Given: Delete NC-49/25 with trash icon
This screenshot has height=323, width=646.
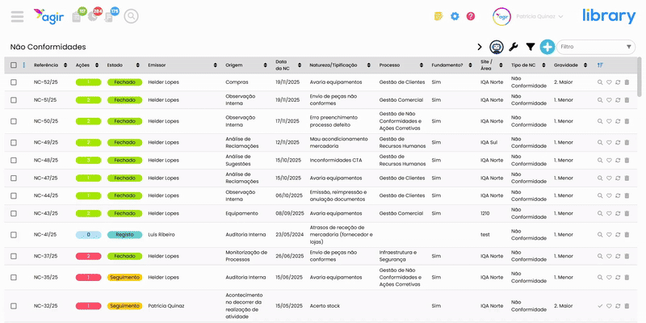Looking at the screenshot, I should [627, 143].
